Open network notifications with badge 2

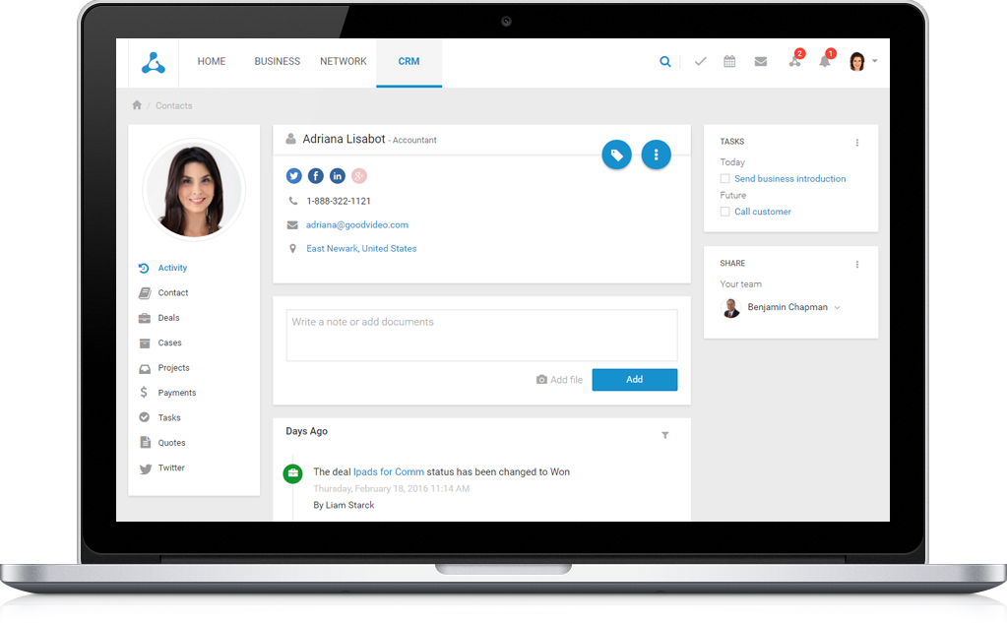click(795, 60)
